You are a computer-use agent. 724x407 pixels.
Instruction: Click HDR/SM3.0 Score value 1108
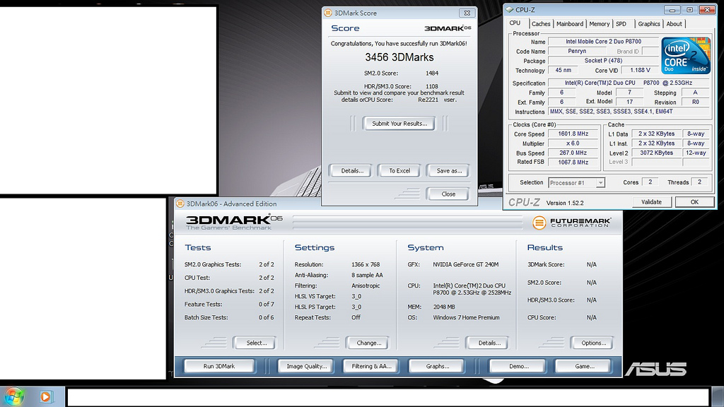point(432,86)
